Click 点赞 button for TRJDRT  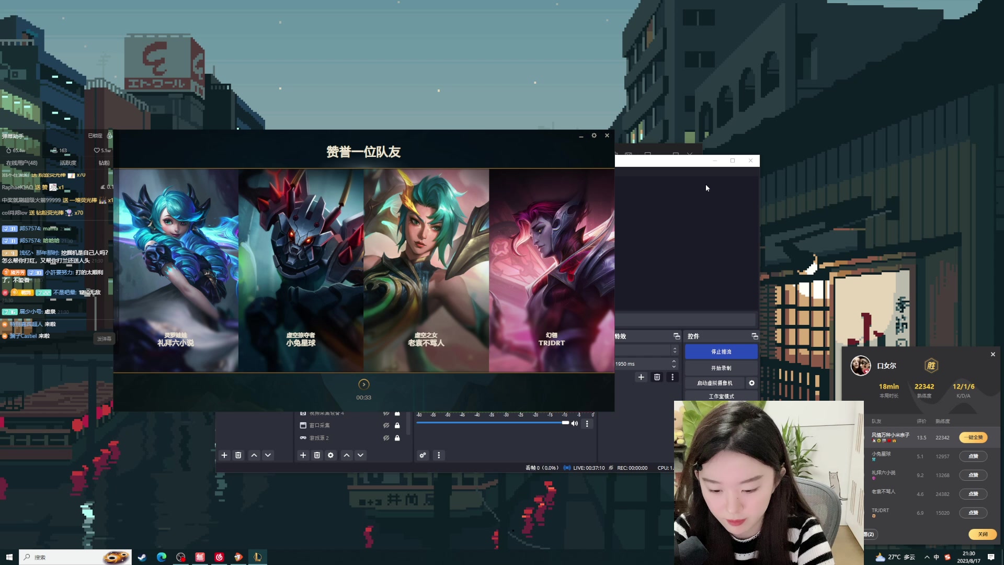[973, 513]
